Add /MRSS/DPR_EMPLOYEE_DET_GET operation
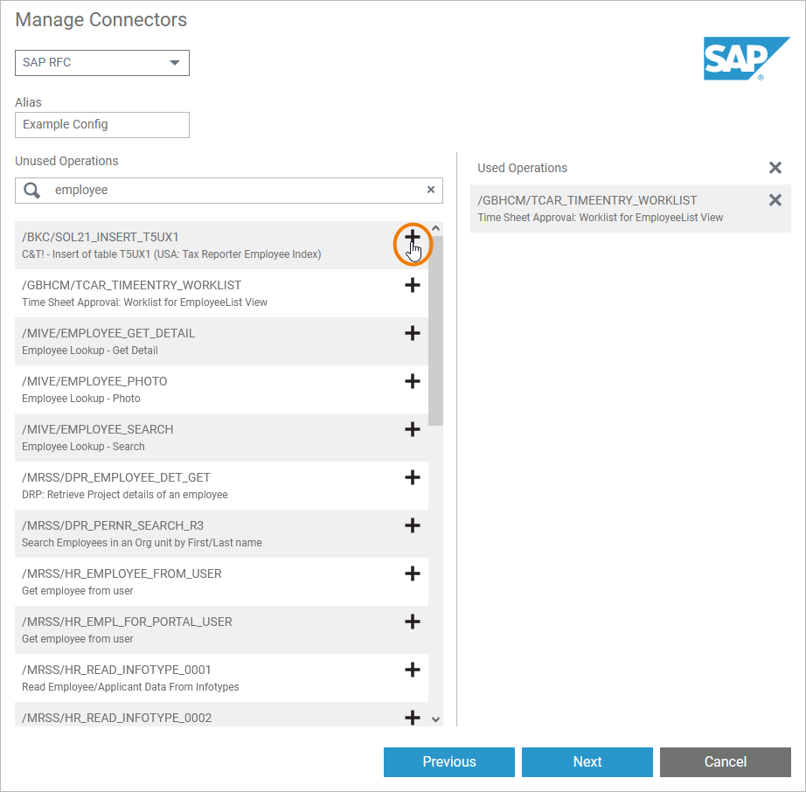Viewport: 806px width, 792px height. (x=413, y=477)
